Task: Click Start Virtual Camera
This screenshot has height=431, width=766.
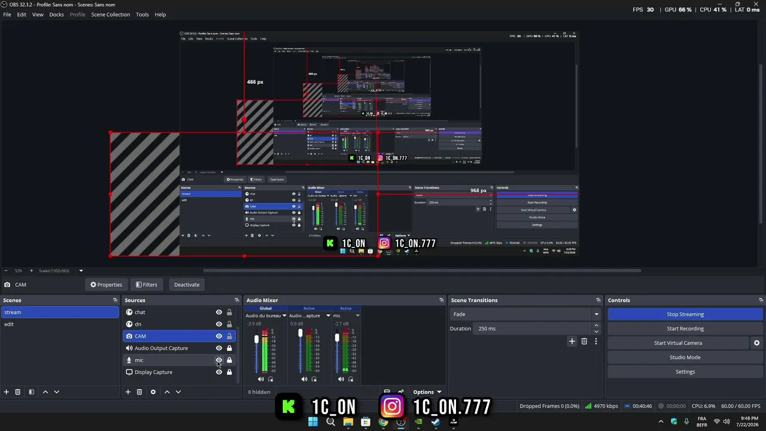Action: pos(678,343)
